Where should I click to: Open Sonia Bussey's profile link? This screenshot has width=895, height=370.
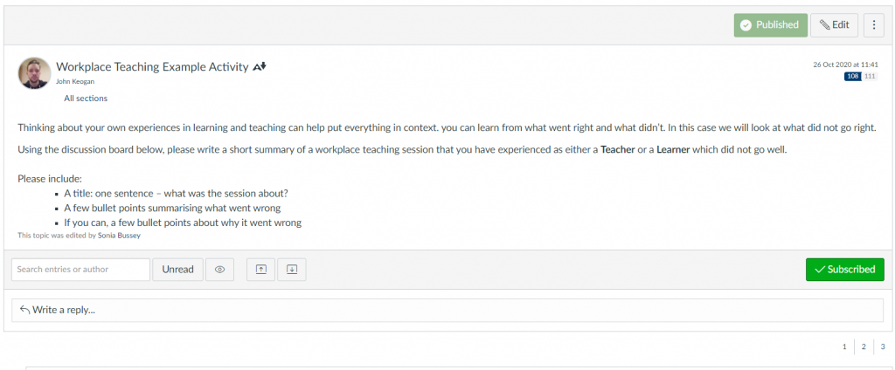(x=118, y=236)
